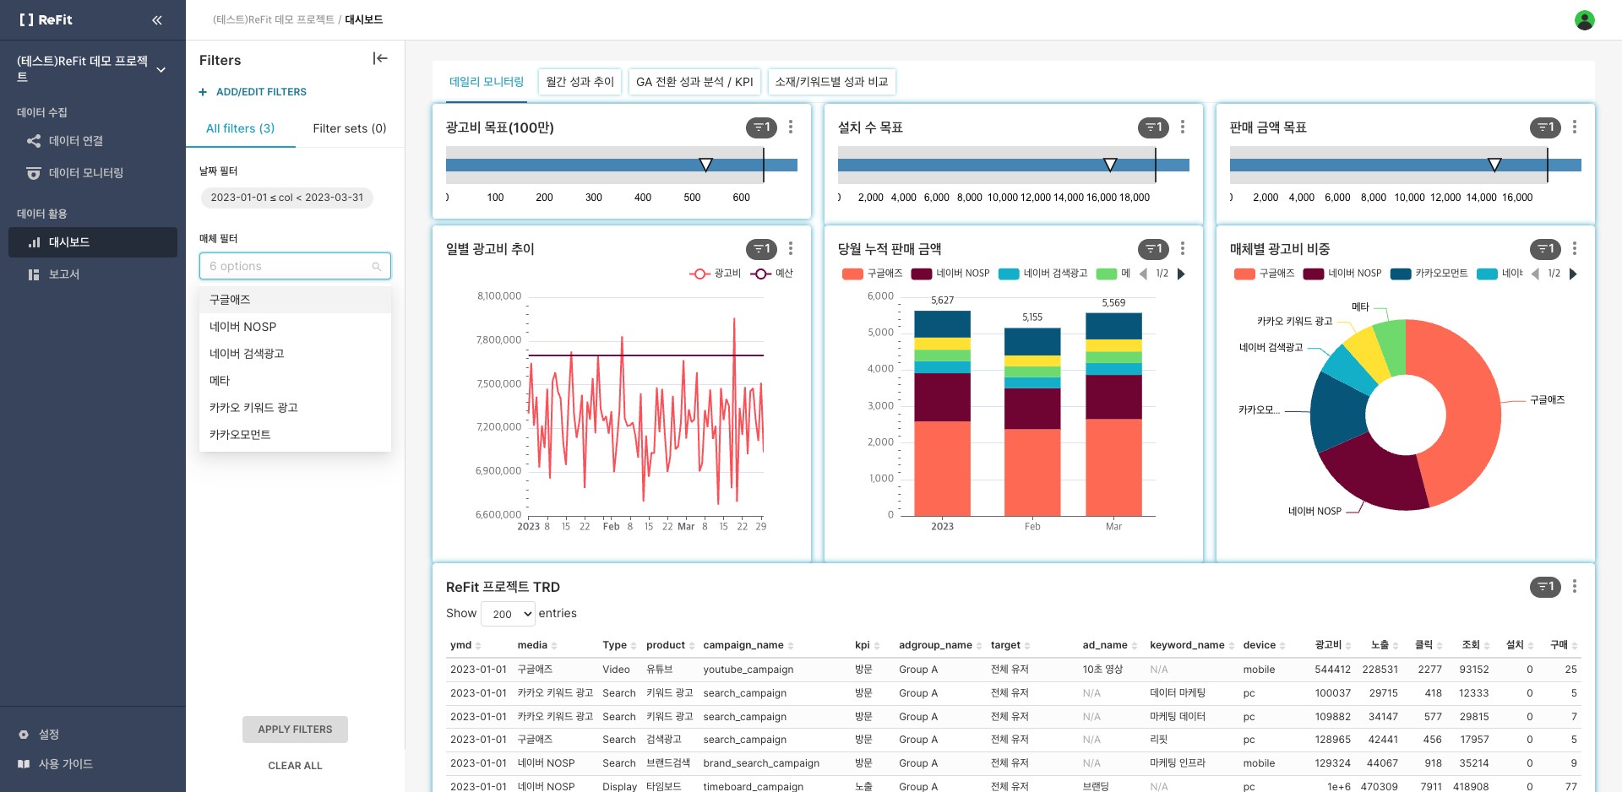
Task: Switch to Filter sets (0) tab
Action: [x=350, y=128]
